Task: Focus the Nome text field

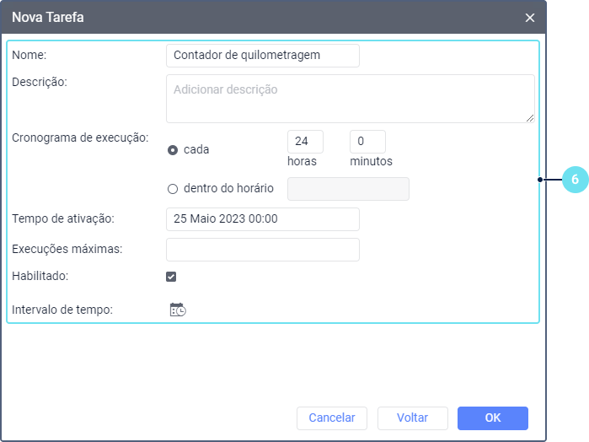Action: click(263, 56)
